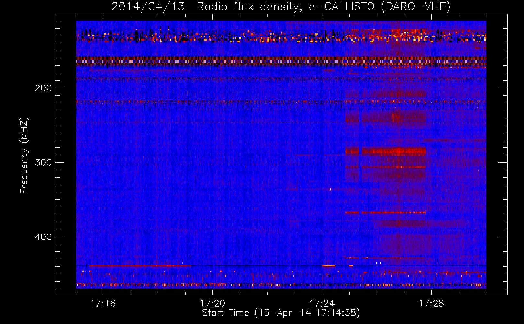Click the 17:16 time tick label
Image resolution: width=524 pixels, height=324 pixels.
pyautogui.click(x=103, y=303)
